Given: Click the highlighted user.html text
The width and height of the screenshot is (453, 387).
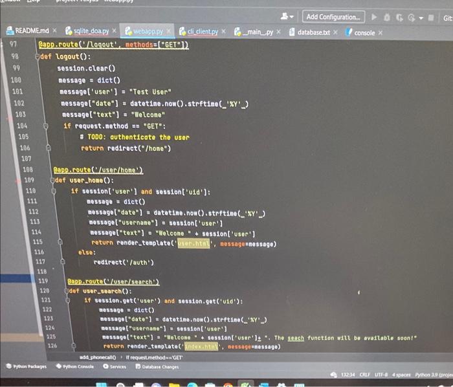Looking at the screenshot, I should click(193, 243).
